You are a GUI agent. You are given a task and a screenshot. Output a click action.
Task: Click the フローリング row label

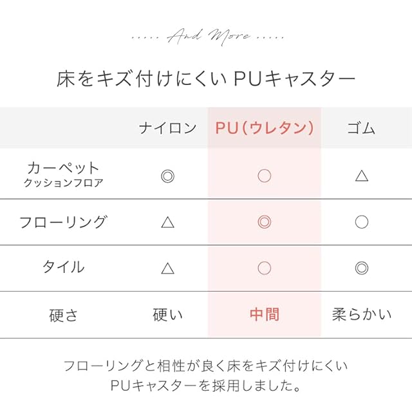63,222
